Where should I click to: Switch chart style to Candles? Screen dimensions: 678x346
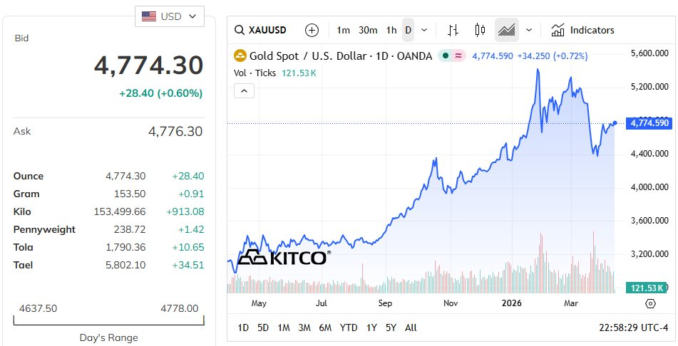(479, 30)
